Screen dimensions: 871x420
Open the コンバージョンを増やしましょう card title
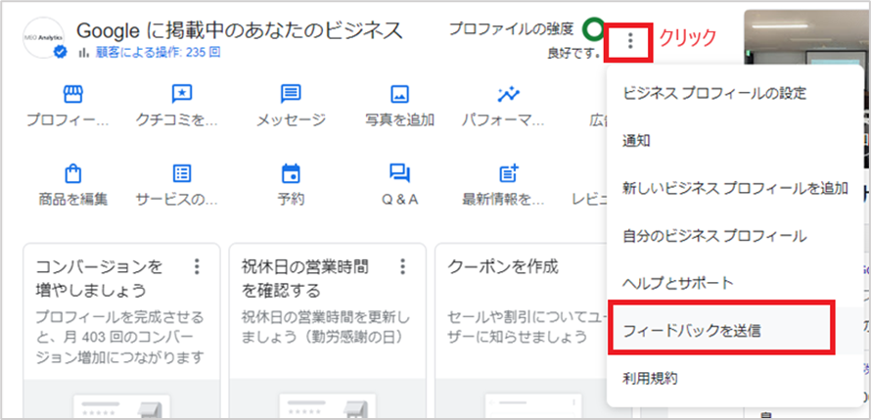pyautogui.click(x=99, y=278)
